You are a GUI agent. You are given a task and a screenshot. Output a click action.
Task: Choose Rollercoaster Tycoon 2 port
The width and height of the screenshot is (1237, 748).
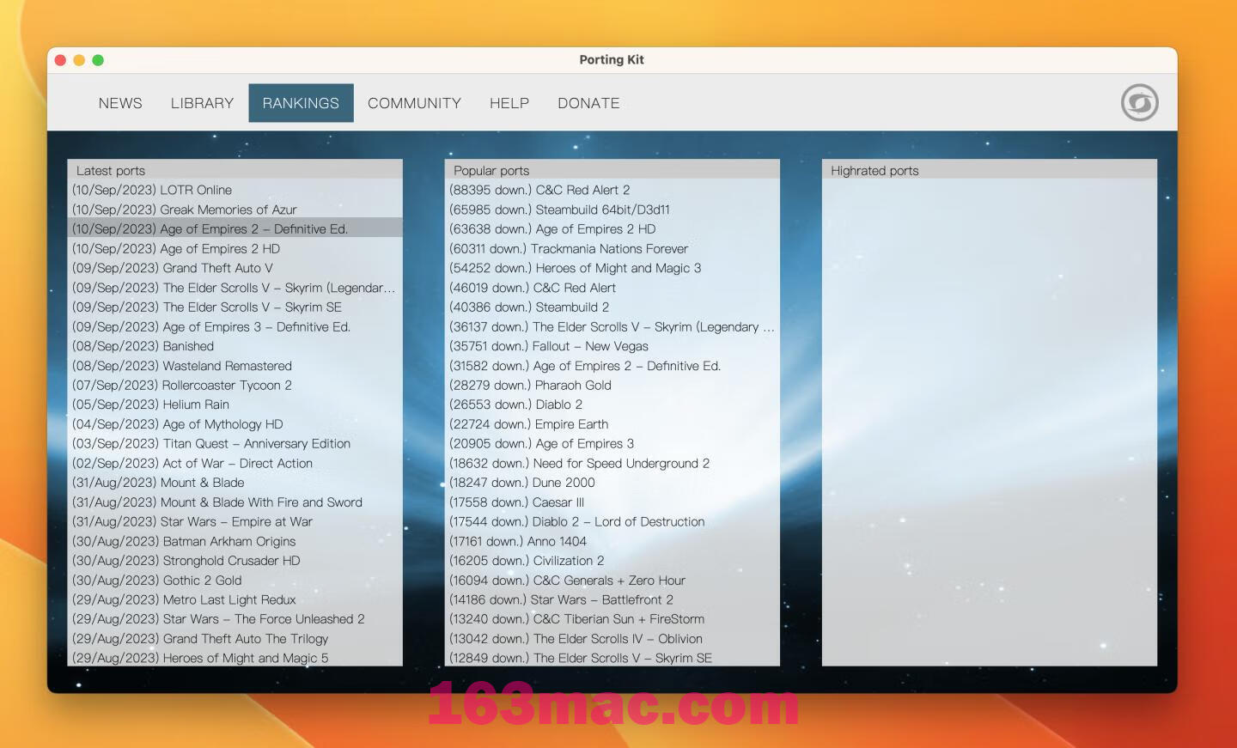pos(235,385)
